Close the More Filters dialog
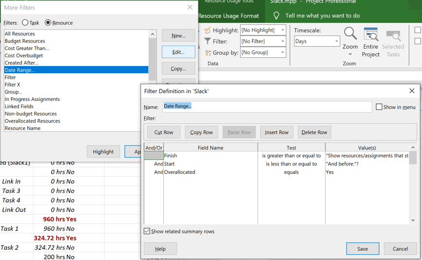Viewport: 422px width, 260px height. [x=190, y=7]
